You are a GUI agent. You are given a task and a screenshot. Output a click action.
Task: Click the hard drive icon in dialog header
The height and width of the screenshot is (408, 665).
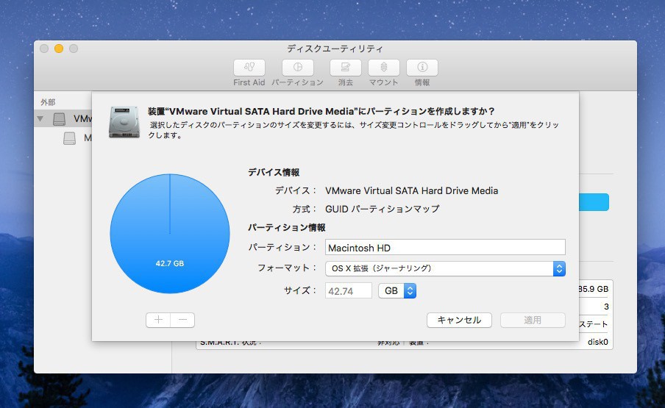point(124,122)
